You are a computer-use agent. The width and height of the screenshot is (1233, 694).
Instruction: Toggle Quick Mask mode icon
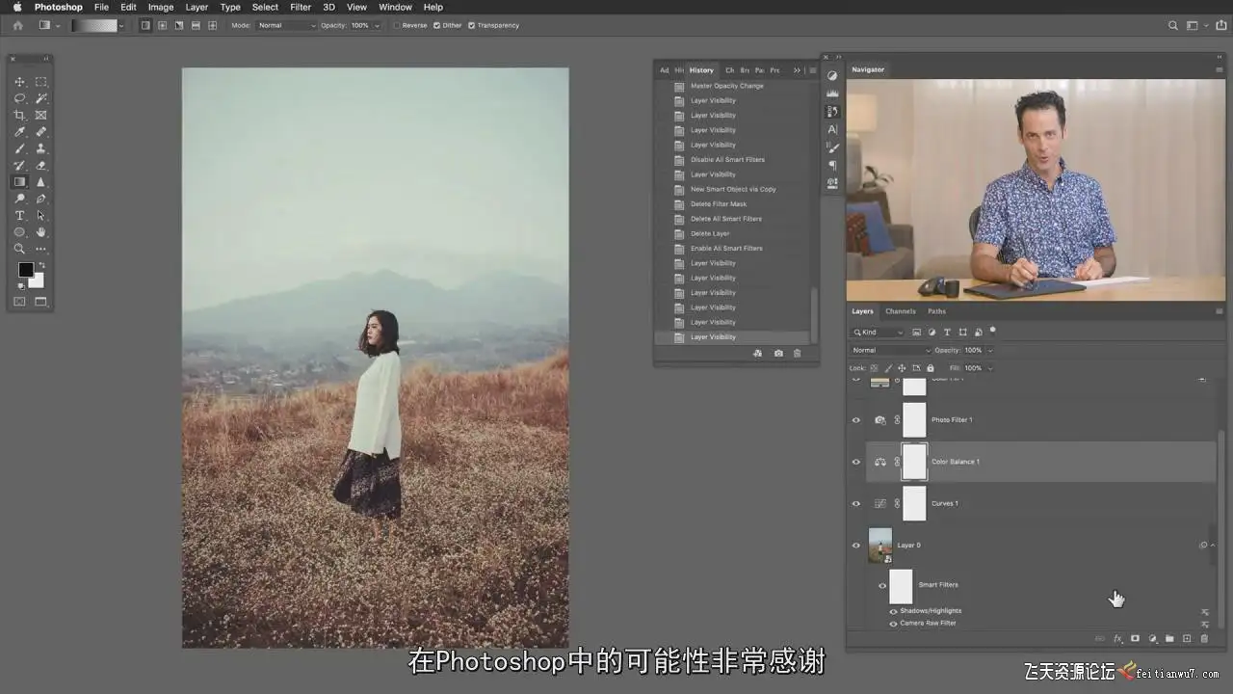point(19,302)
